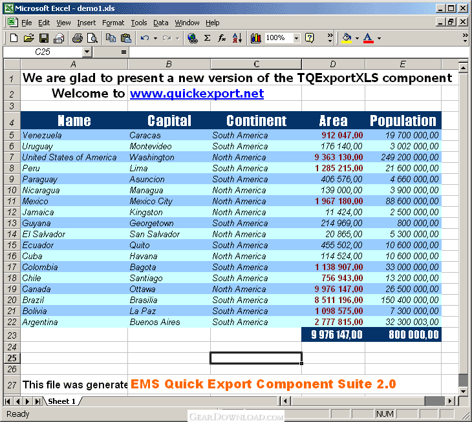Expand the Redo history dropdown arrow
Viewport: 472px width, 422px height.
pyautogui.click(x=178, y=38)
